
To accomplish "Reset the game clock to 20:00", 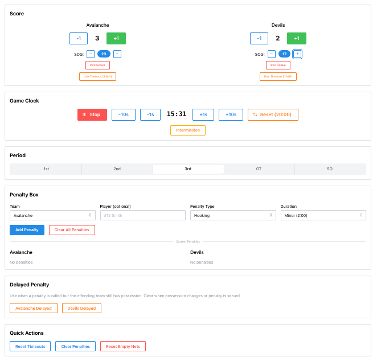I will tap(273, 114).
